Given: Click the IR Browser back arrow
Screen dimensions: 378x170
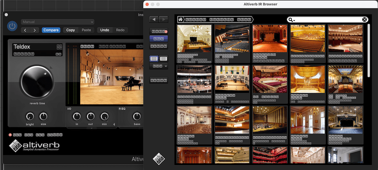Looking at the screenshot, I should coord(154,19).
